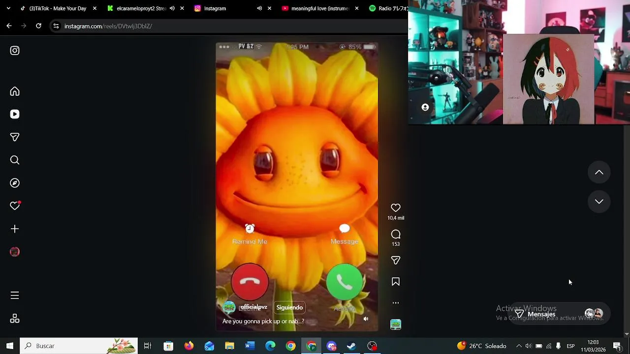Open Task View on the taskbar

click(x=147, y=346)
